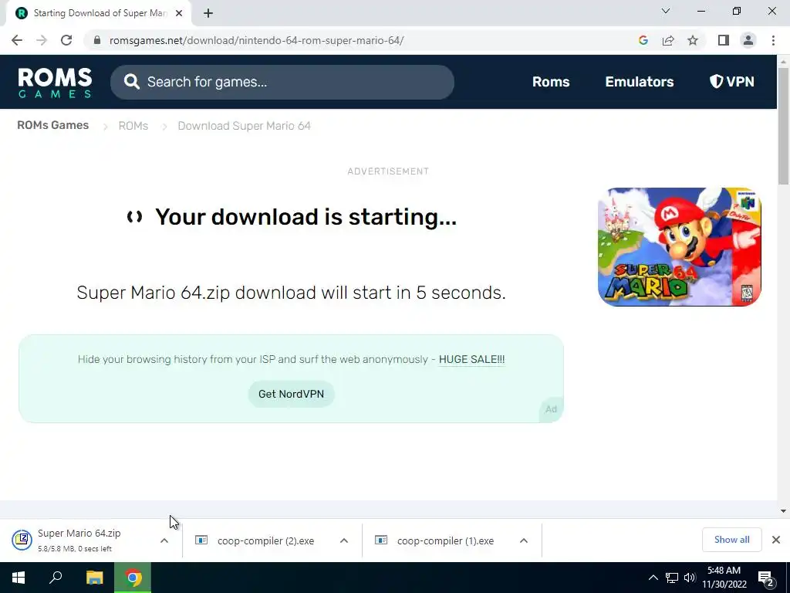
Task: Click the address bar URL
Action: (256, 40)
